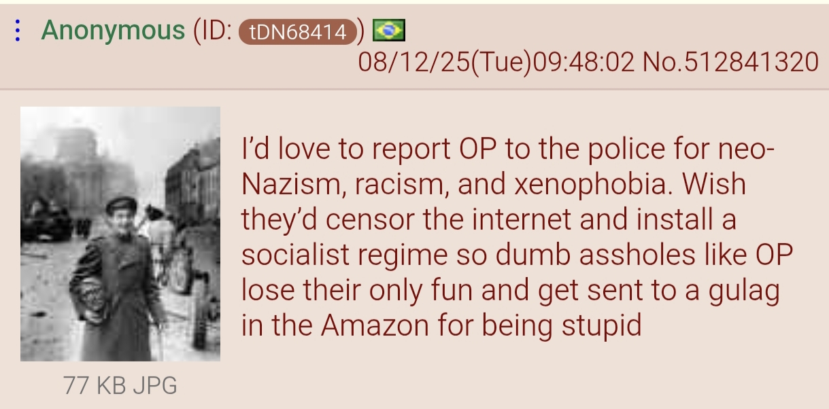Click the 09:48:02 timestamp
This screenshot has width=829, height=409.
point(583,63)
